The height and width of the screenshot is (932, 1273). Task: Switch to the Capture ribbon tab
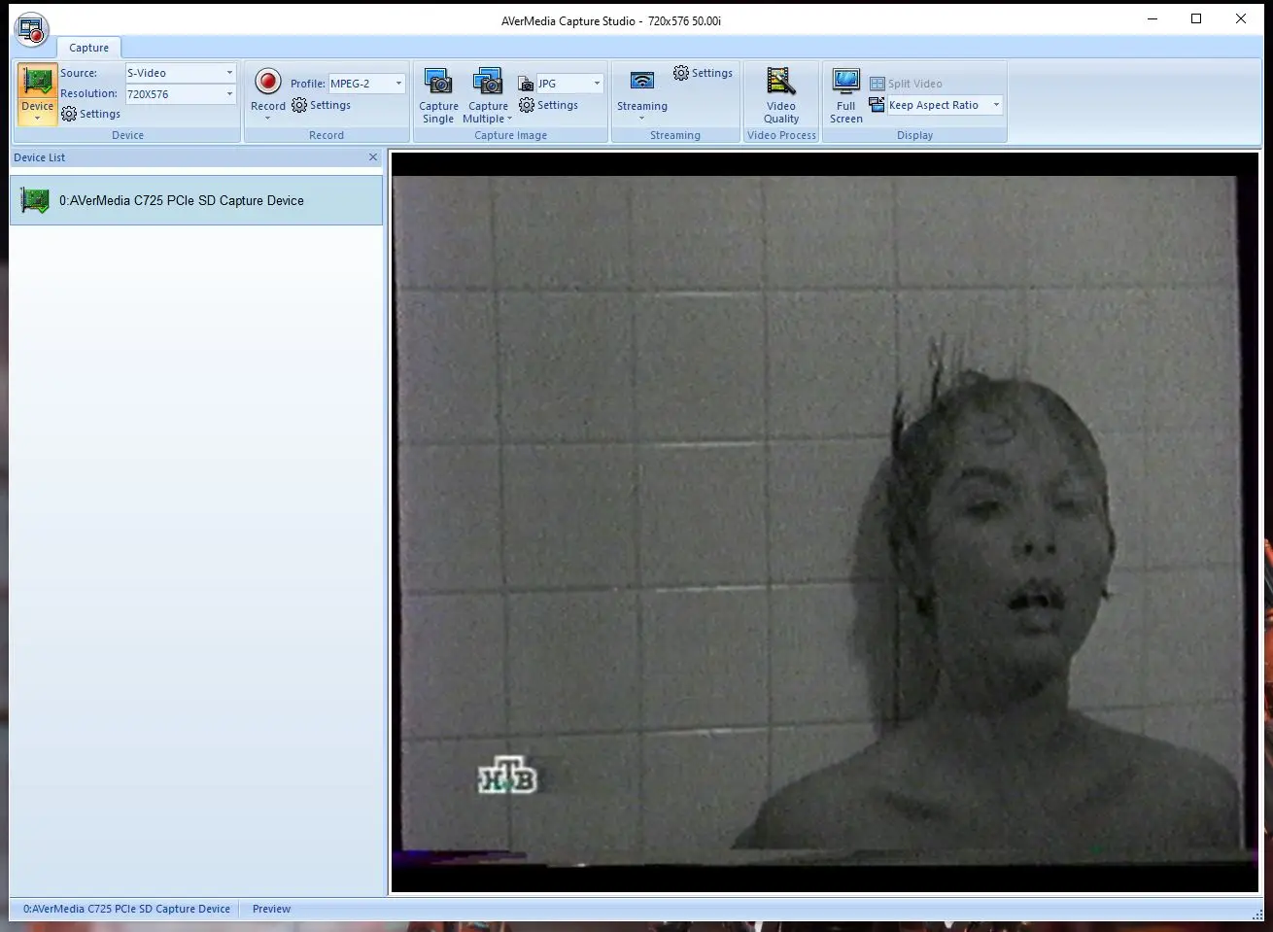88,48
